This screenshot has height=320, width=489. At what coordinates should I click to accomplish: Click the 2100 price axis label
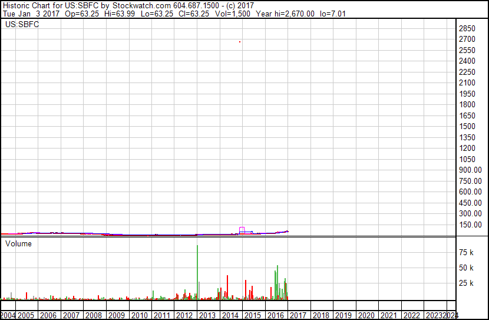pos(467,83)
